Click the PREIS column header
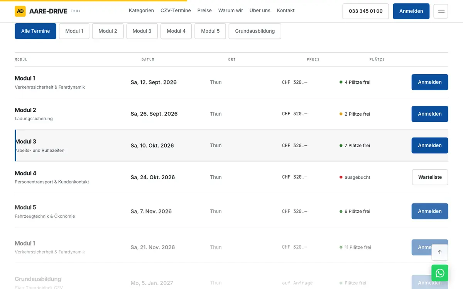Viewport: 463px width, 289px height. [313, 60]
